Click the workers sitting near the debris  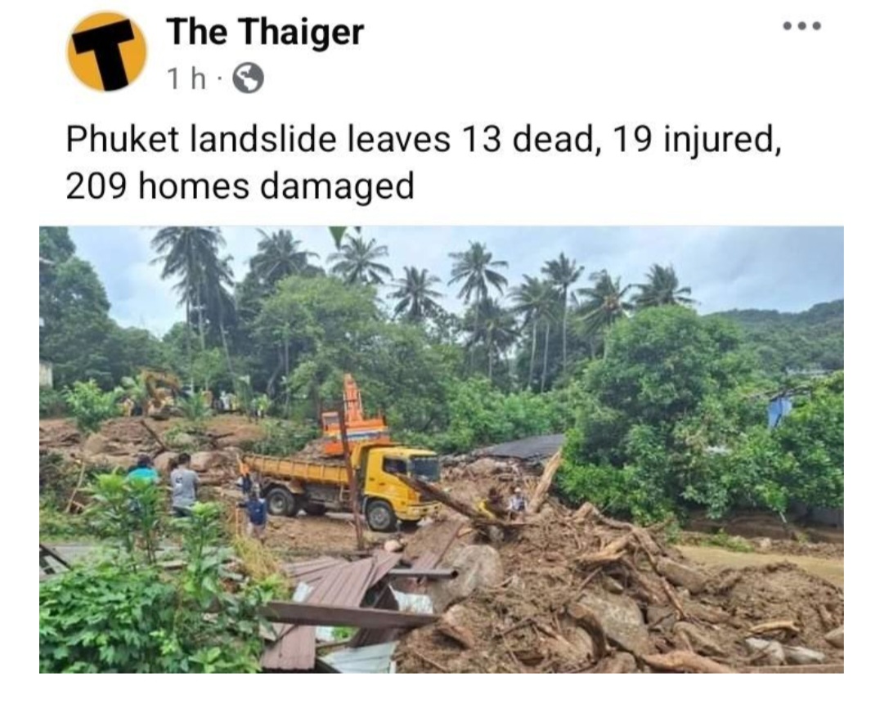coord(504,501)
